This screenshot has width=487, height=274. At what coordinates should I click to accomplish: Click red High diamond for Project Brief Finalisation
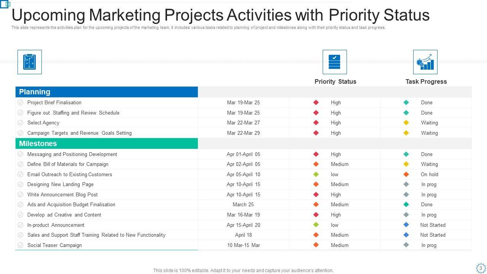pos(316,102)
